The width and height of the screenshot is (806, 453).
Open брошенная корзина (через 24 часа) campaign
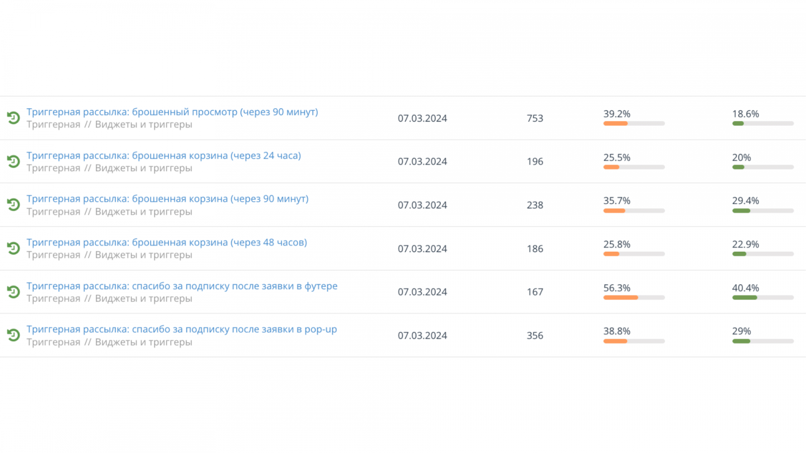(164, 156)
